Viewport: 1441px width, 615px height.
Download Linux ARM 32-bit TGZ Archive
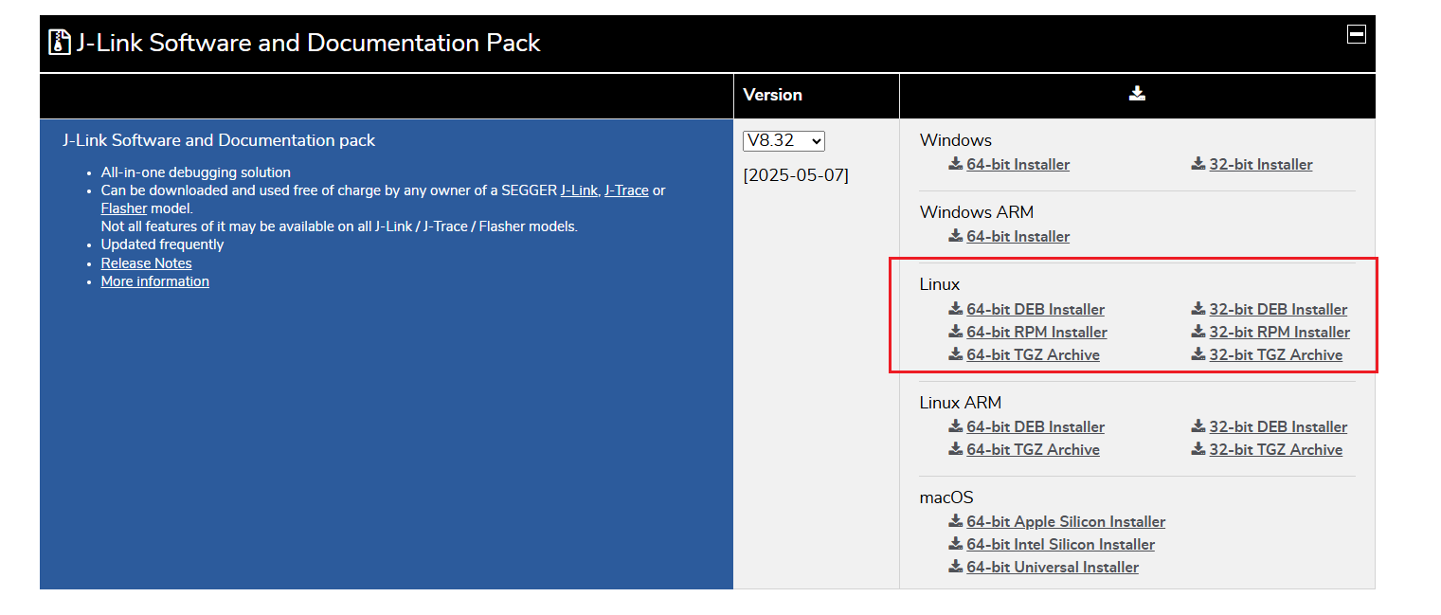pyautogui.click(x=1275, y=449)
